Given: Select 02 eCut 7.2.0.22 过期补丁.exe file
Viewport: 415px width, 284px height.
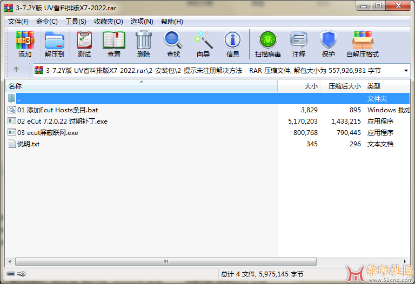Looking at the screenshot, I should [x=62, y=121].
